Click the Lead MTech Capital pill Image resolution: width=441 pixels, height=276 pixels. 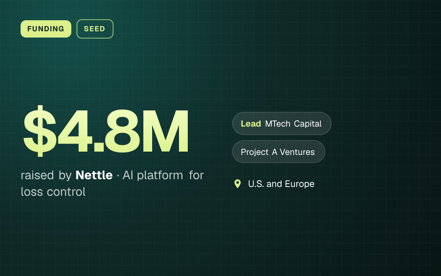pos(282,124)
